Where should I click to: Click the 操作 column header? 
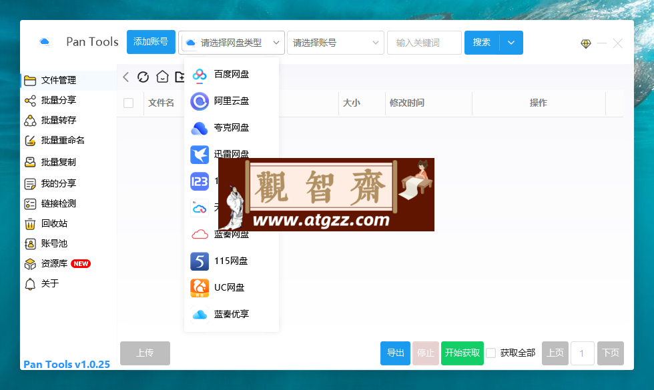click(538, 103)
